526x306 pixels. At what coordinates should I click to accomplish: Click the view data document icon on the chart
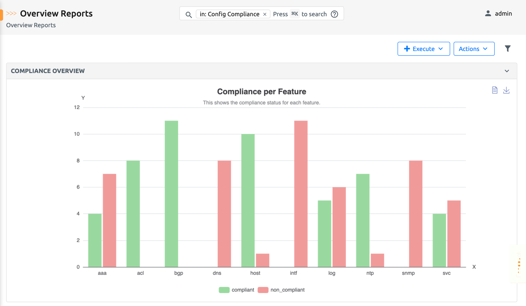pyautogui.click(x=495, y=90)
